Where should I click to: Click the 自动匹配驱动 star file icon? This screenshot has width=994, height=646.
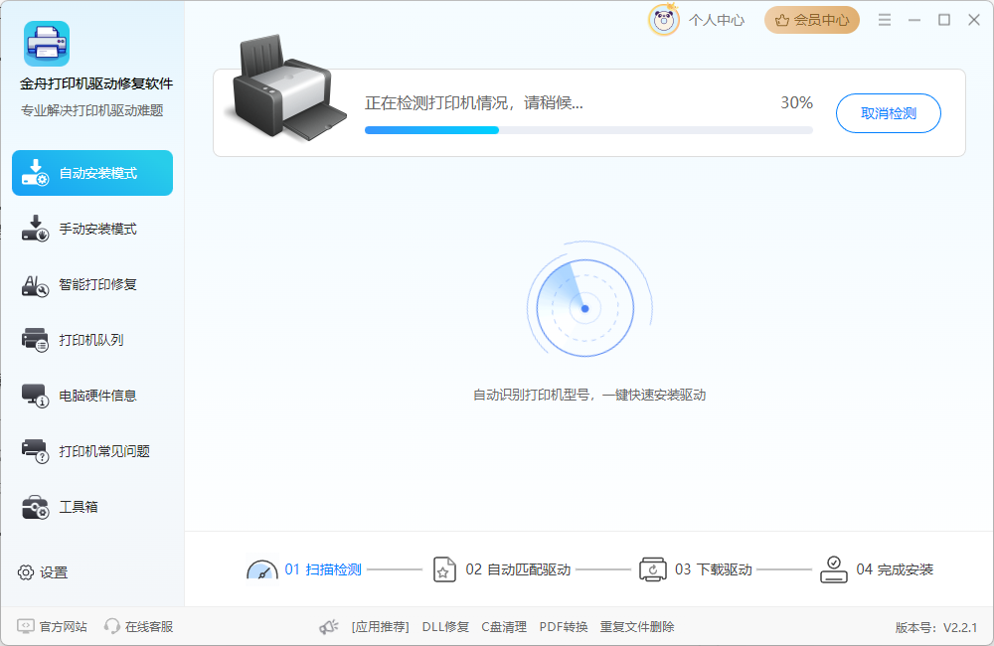point(444,569)
